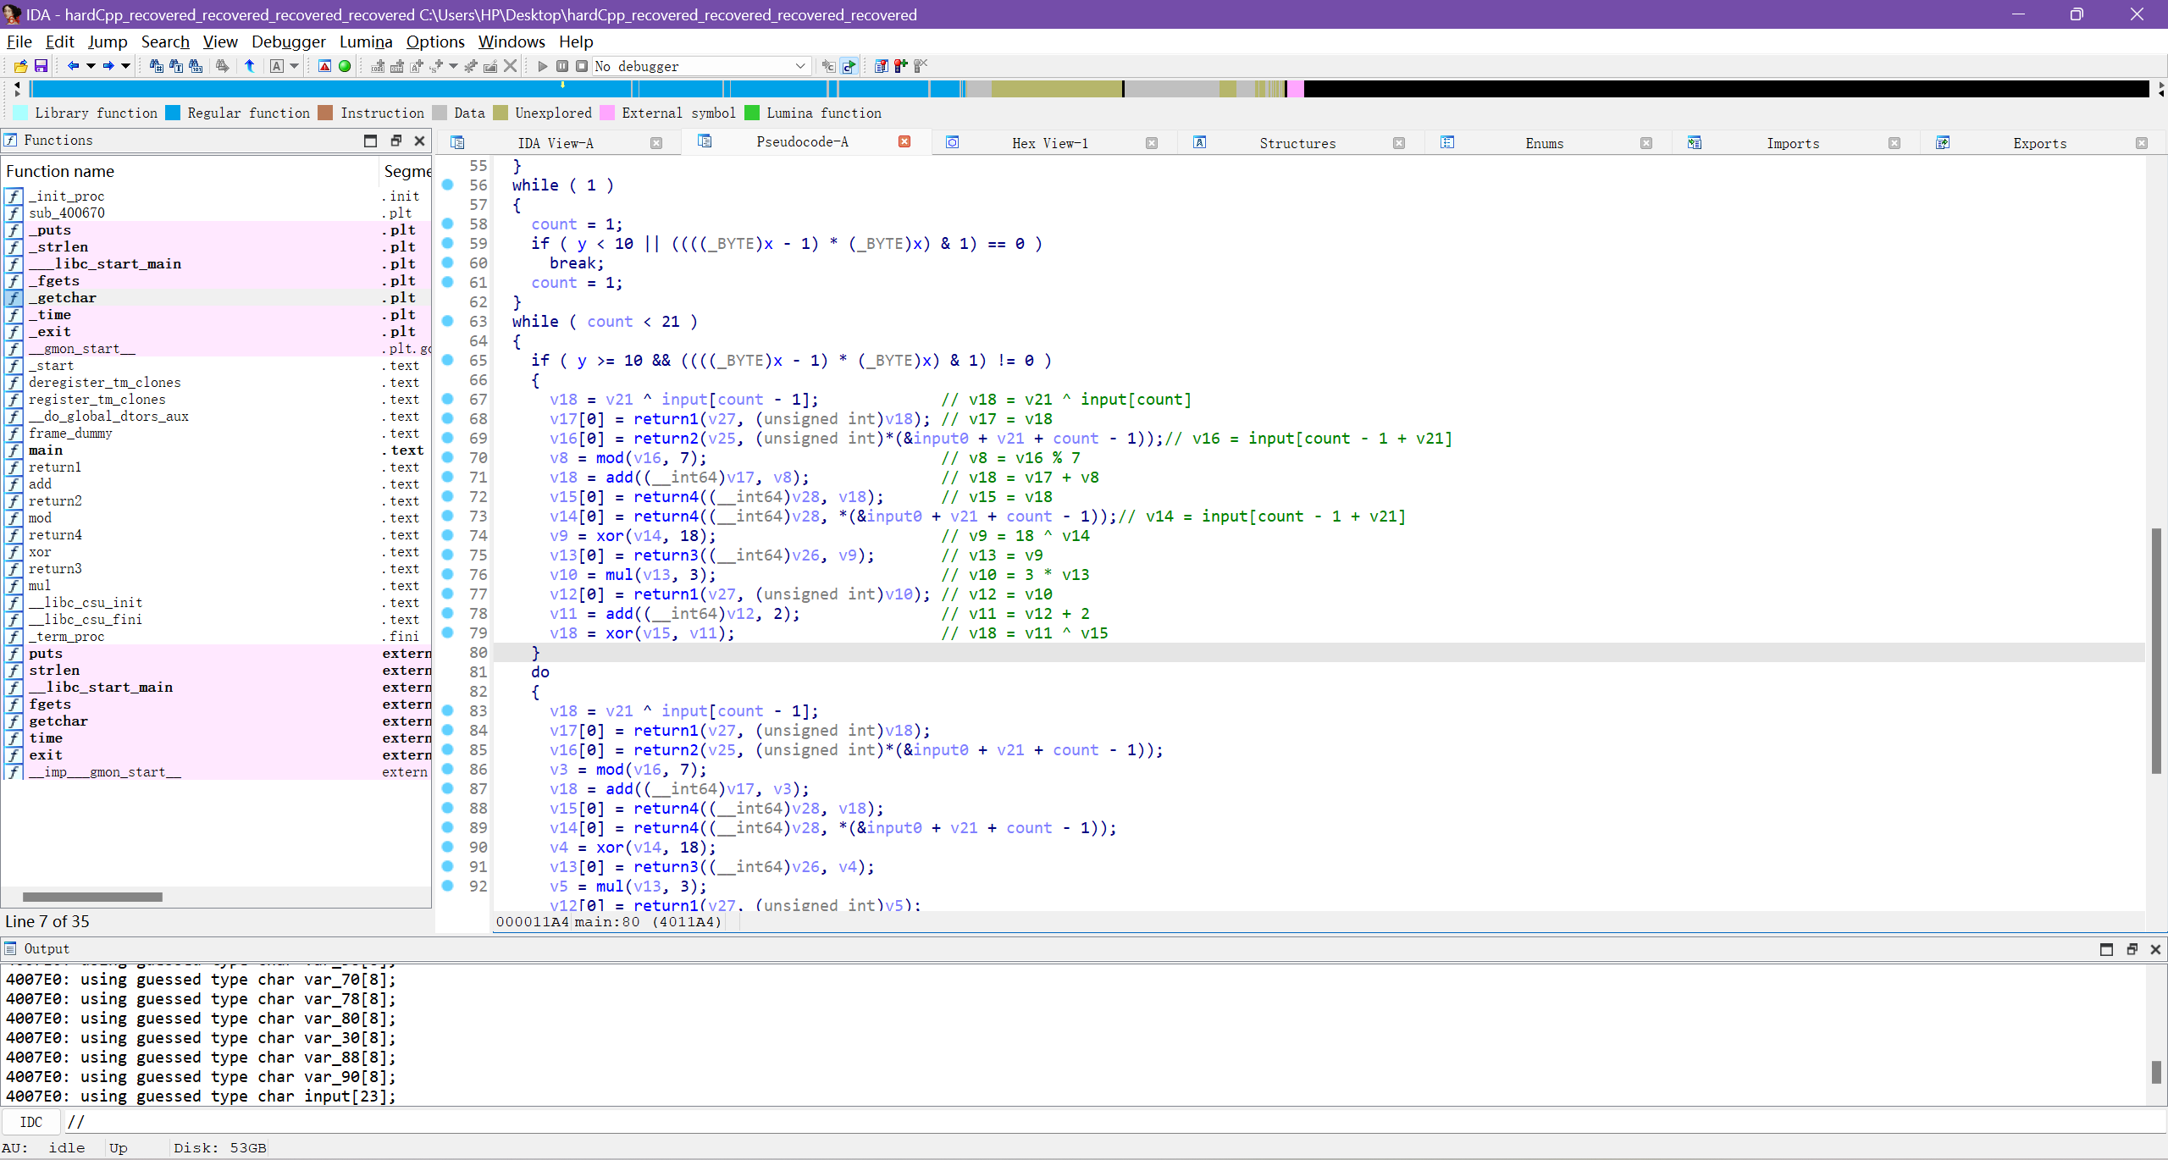Click the Open file toolbar icon
This screenshot has width=2168, height=1160.
click(x=20, y=66)
